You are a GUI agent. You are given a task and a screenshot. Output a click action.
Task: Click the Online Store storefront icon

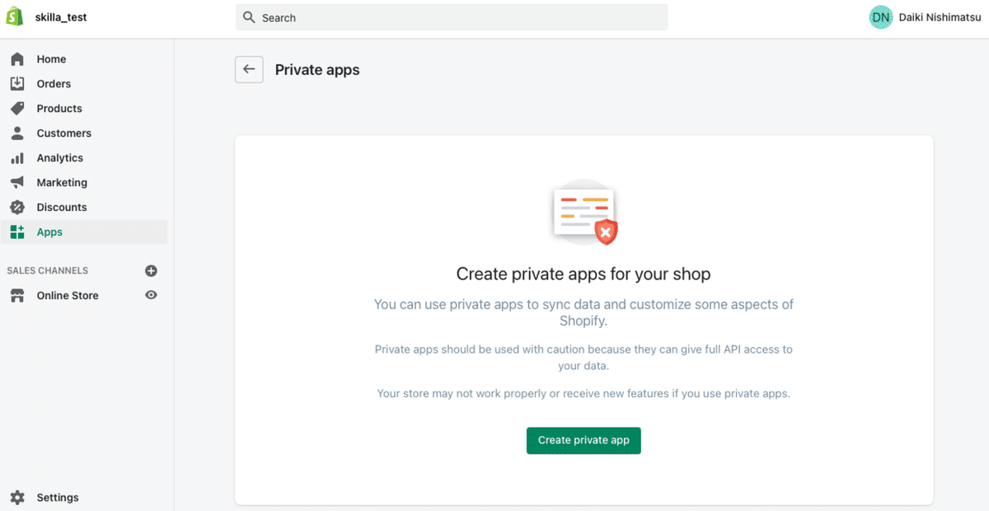pos(17,296)
